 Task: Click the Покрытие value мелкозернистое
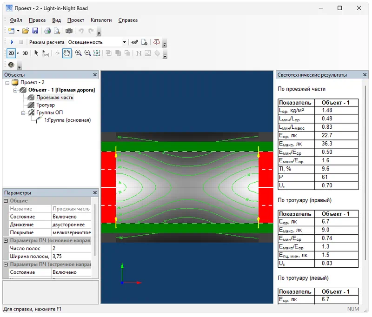[71, 232]
